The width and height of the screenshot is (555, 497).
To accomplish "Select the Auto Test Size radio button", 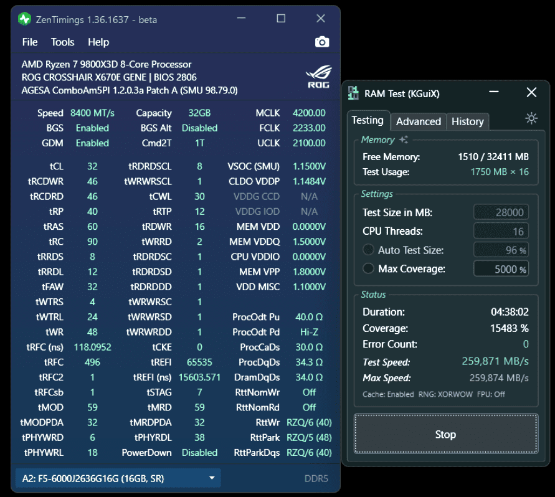I will [369, 250].
